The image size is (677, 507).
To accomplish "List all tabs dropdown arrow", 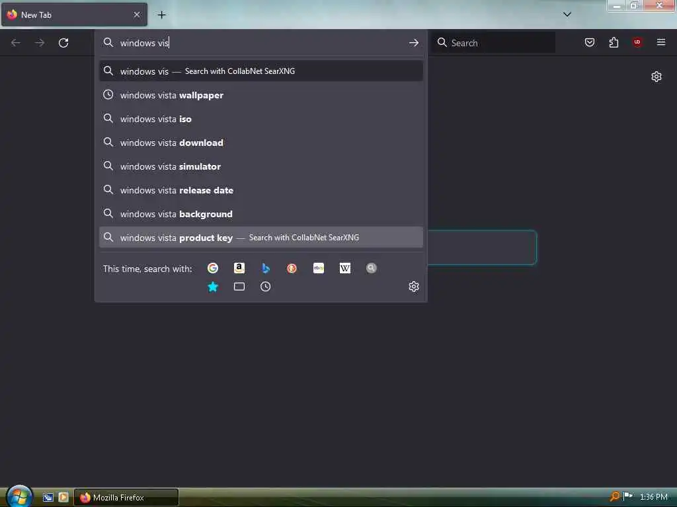I will (x=567, y=15).
